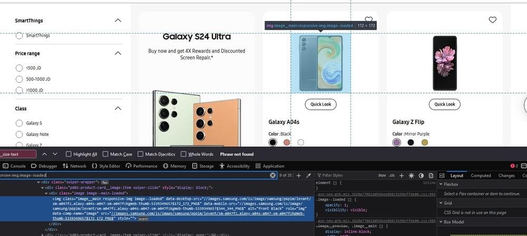527x236 pixels.
Task: Collapse the Flexbox section in Layout
Action: 441,184
